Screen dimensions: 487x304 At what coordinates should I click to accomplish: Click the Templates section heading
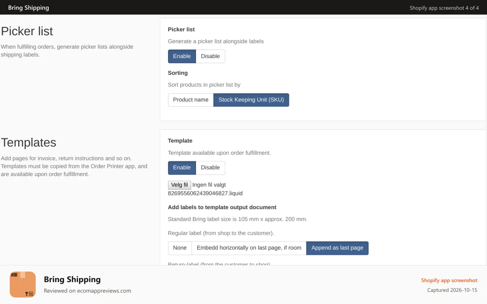point(28,143)
